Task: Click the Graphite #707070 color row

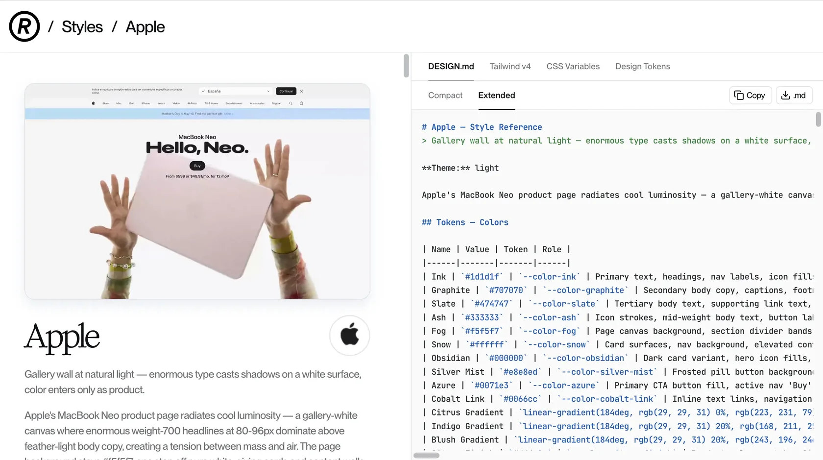Action: pyautogui.click(x=617, y=291)
